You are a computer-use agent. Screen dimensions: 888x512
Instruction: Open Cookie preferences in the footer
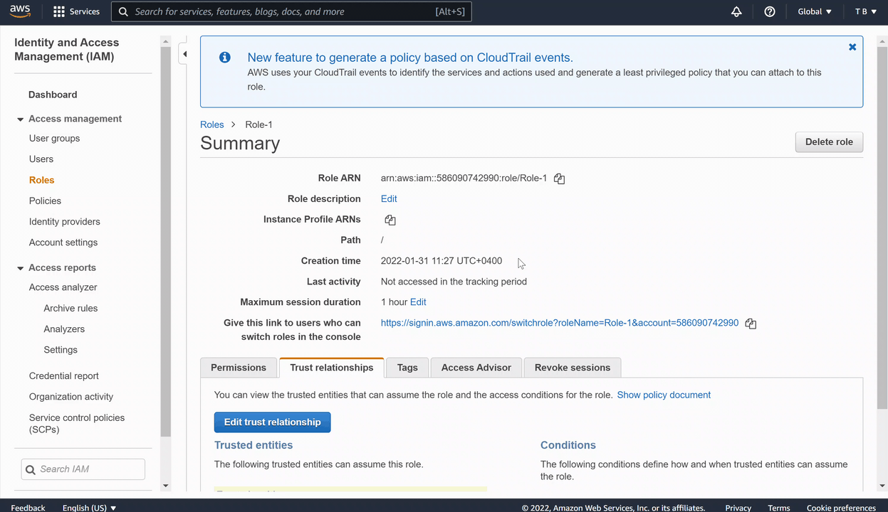(x=841, y=508)
